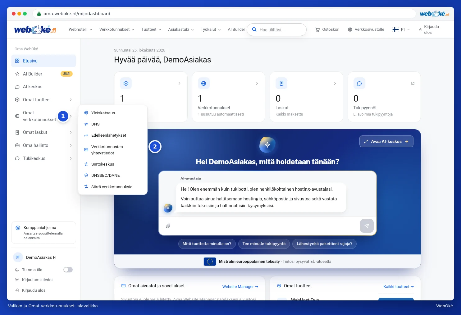Click the Laskut document card icon
Image resolution: width=461 pixels, height=315 pixels.
(x=281, y=83)
